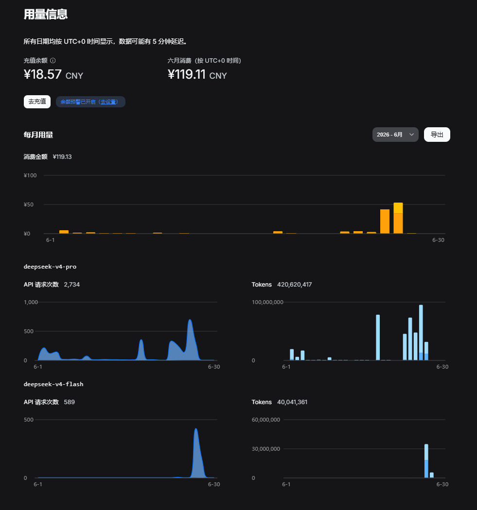Click the isolated tall mid-month v4-pro token bar
Viewport: 477px width, 510px height.
[378, 337]
